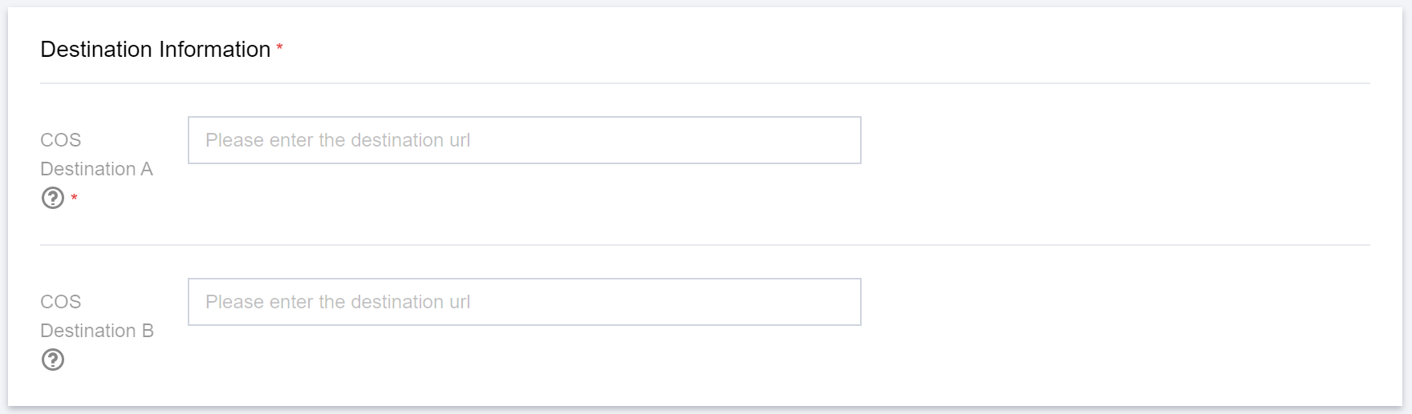Click the divider between Destination A and B

click(704, 245)
